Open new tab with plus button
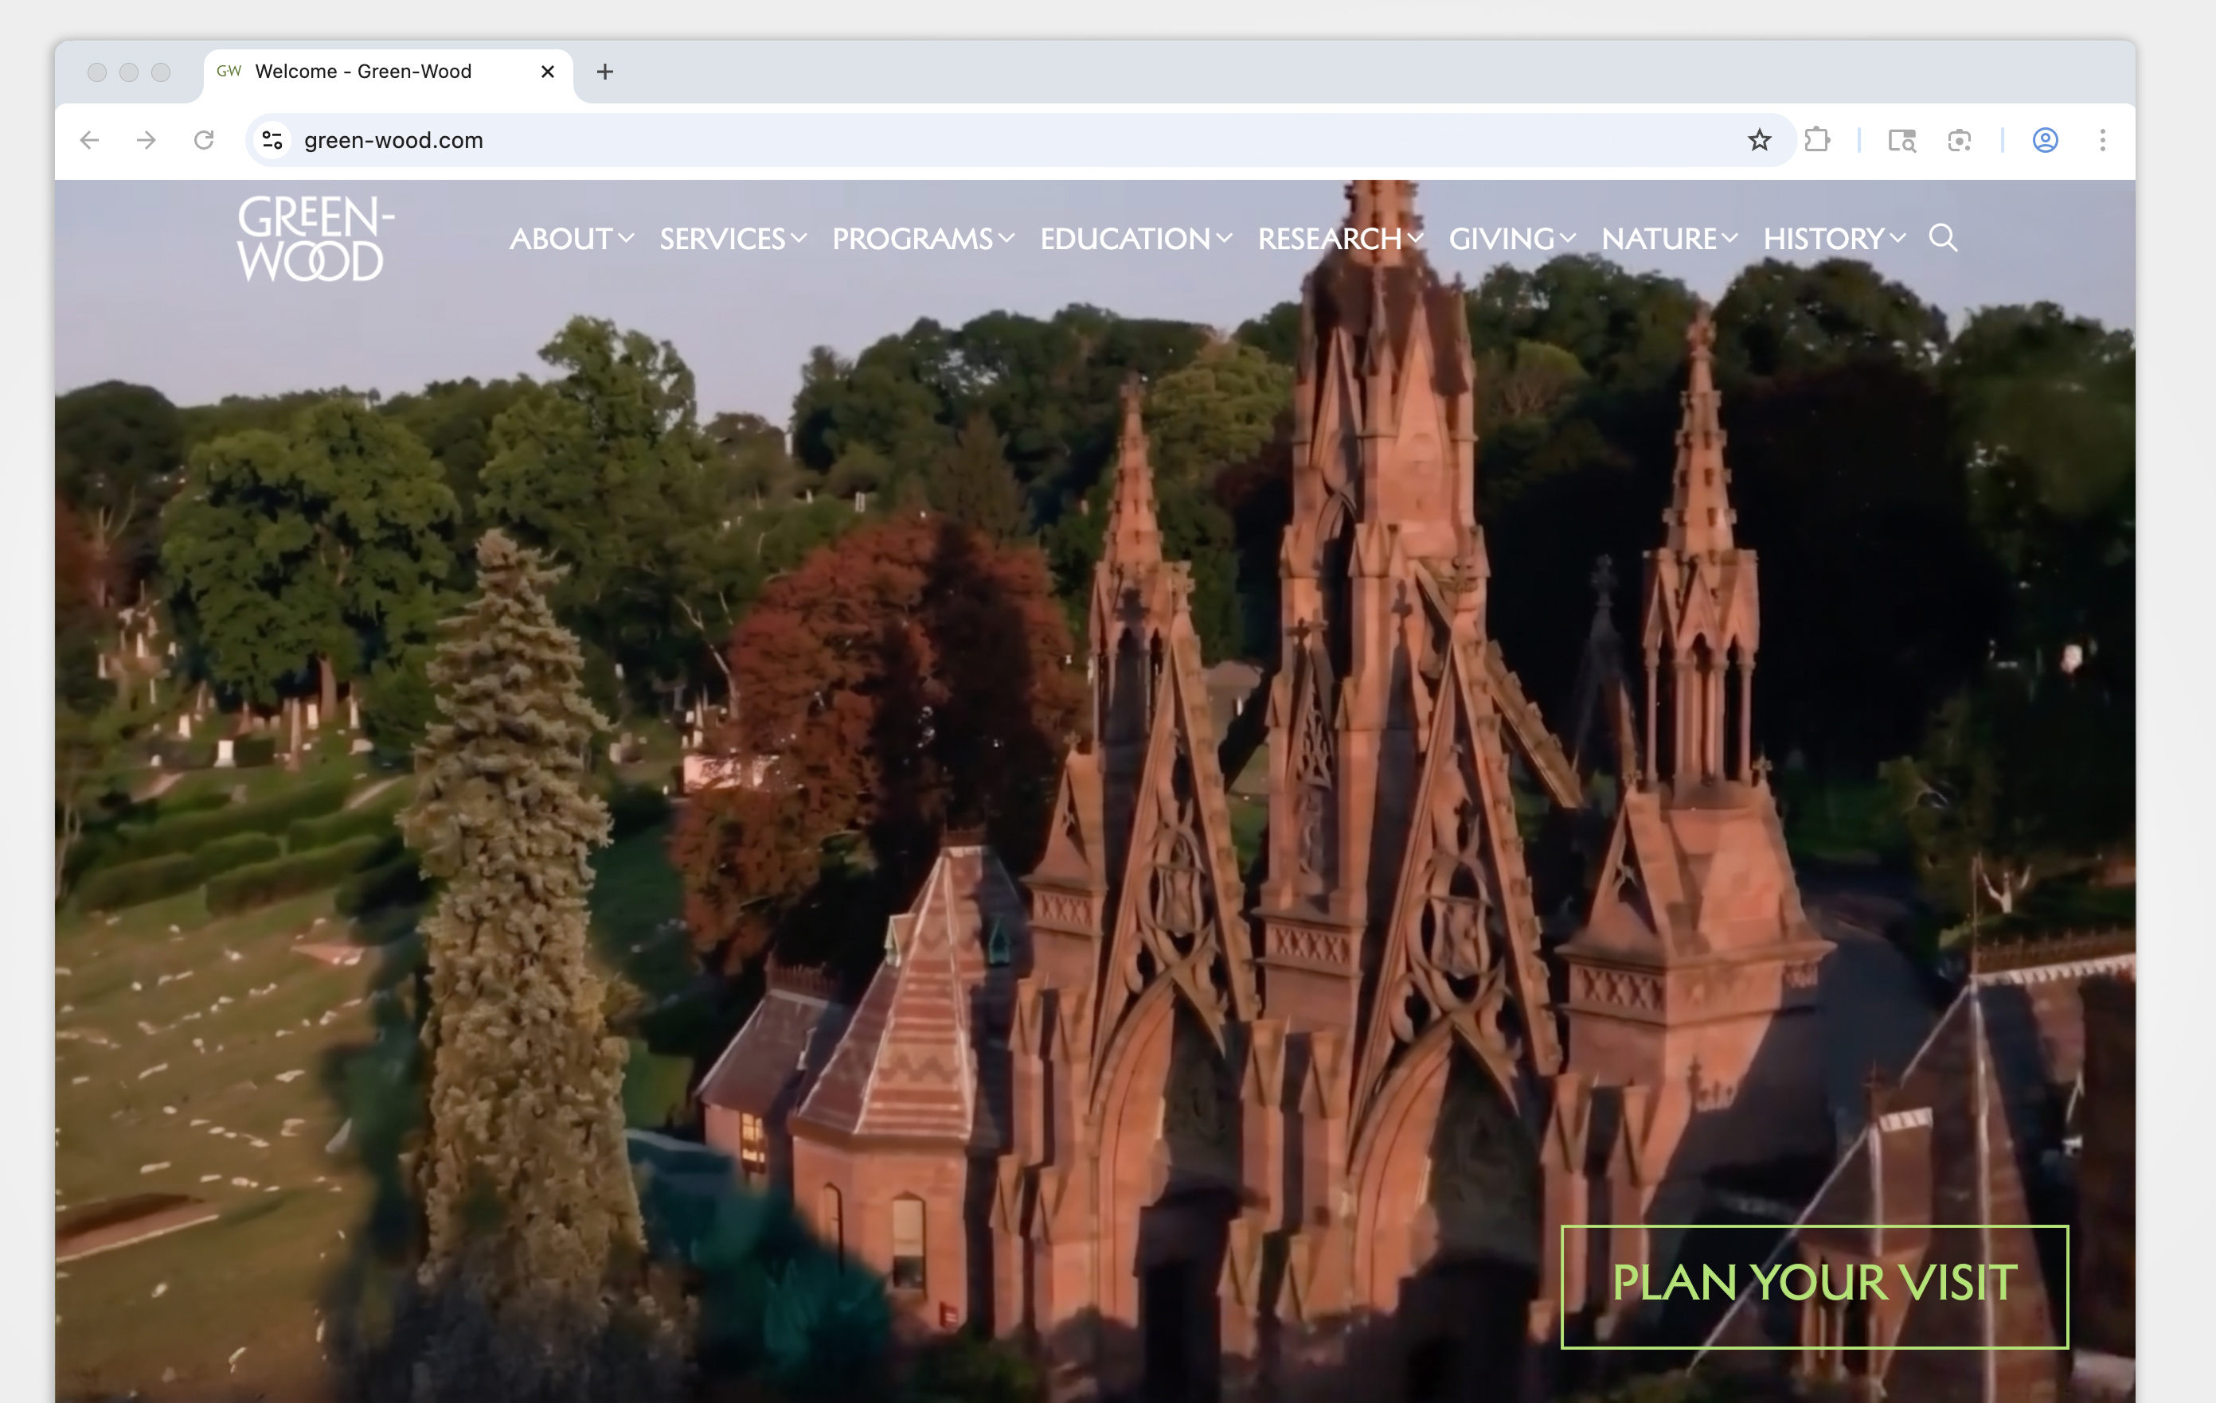The image size is (2216, 1403). (x=604, y=72)
